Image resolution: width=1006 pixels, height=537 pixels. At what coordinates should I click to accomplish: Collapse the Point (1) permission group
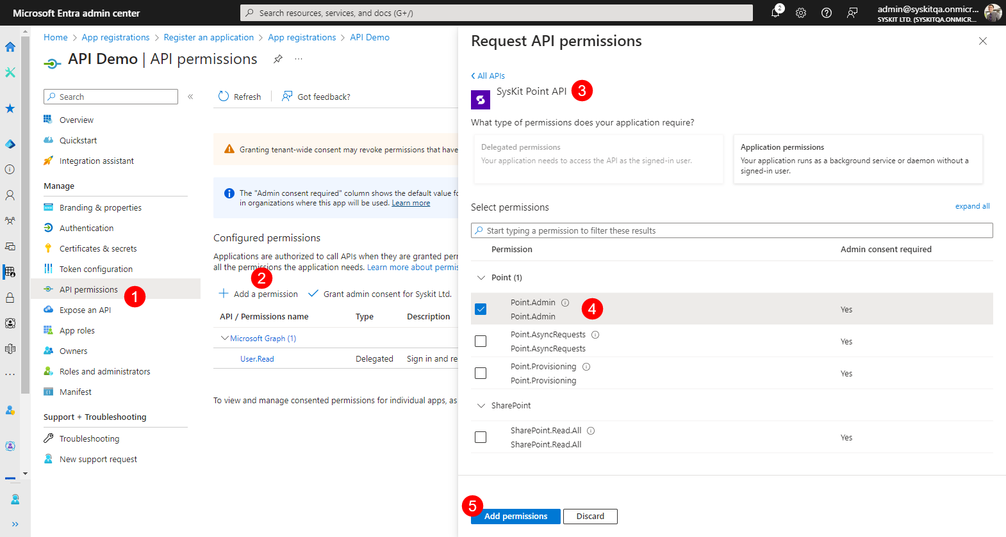(x=481, y=278)
